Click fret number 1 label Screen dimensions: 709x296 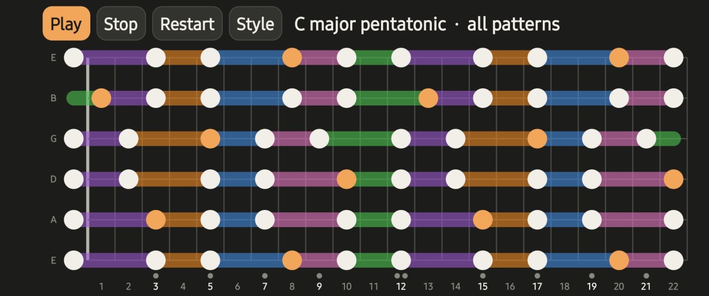(101, 286)
